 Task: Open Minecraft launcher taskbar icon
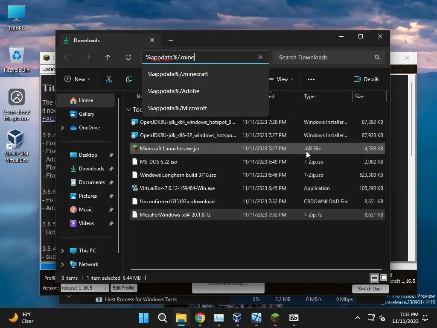point(275,318)
